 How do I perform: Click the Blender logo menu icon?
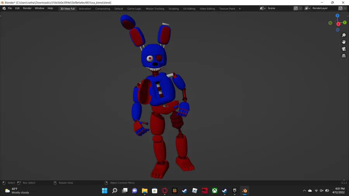coord(4,9)
